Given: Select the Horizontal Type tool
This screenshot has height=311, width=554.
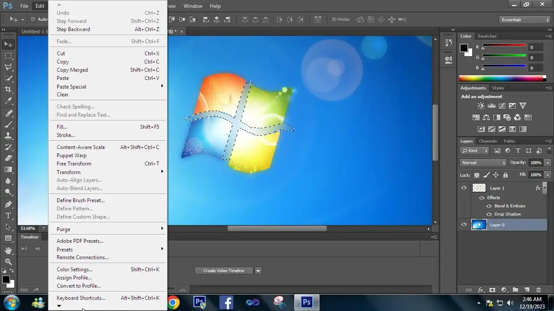Looking at the screenshot, I should click(8, 216).
